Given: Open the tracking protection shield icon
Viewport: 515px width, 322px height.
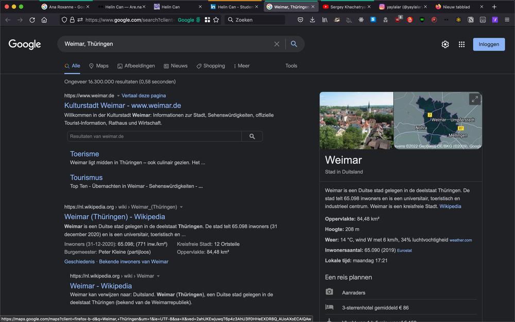Looking at the screenshot, I should 64,20.
